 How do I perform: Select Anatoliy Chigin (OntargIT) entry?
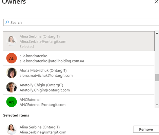79,87
